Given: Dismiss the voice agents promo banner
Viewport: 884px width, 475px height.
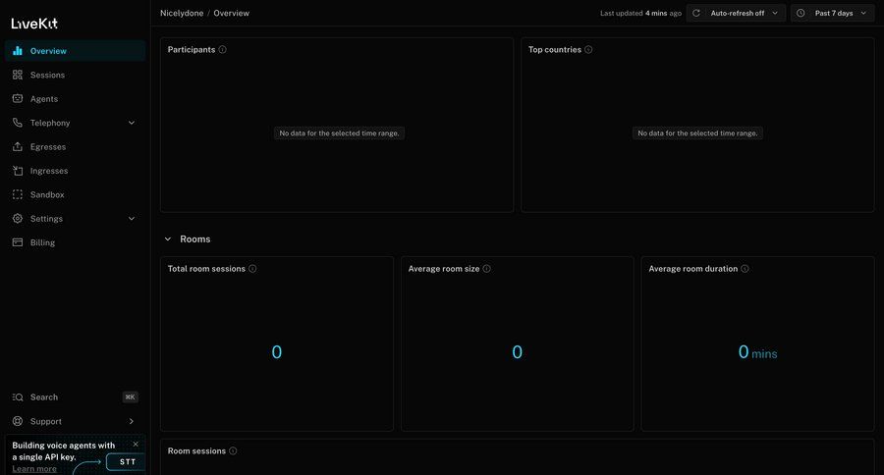Looking at the screenshot, I should point(136,444).
